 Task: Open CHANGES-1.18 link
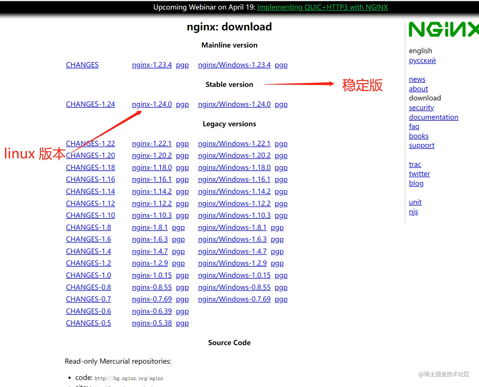(x=90, y=168)
